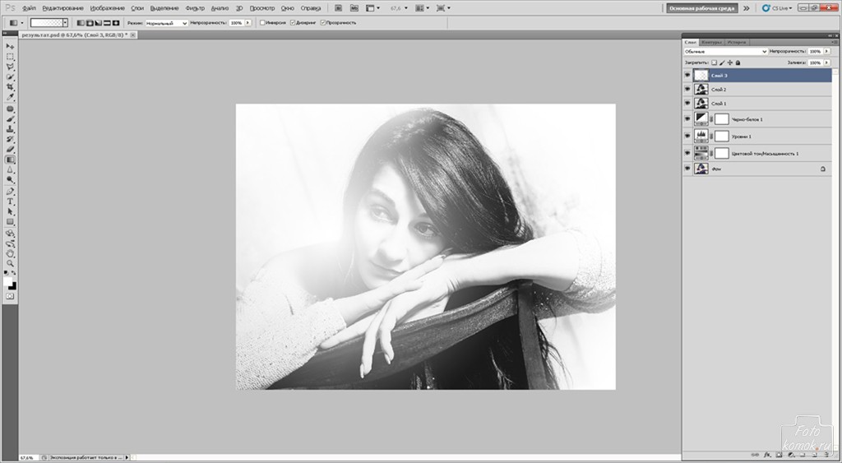842x463 pixels.
Task: Launch Mini Bridge from application bar
Action: click(354, 8)
